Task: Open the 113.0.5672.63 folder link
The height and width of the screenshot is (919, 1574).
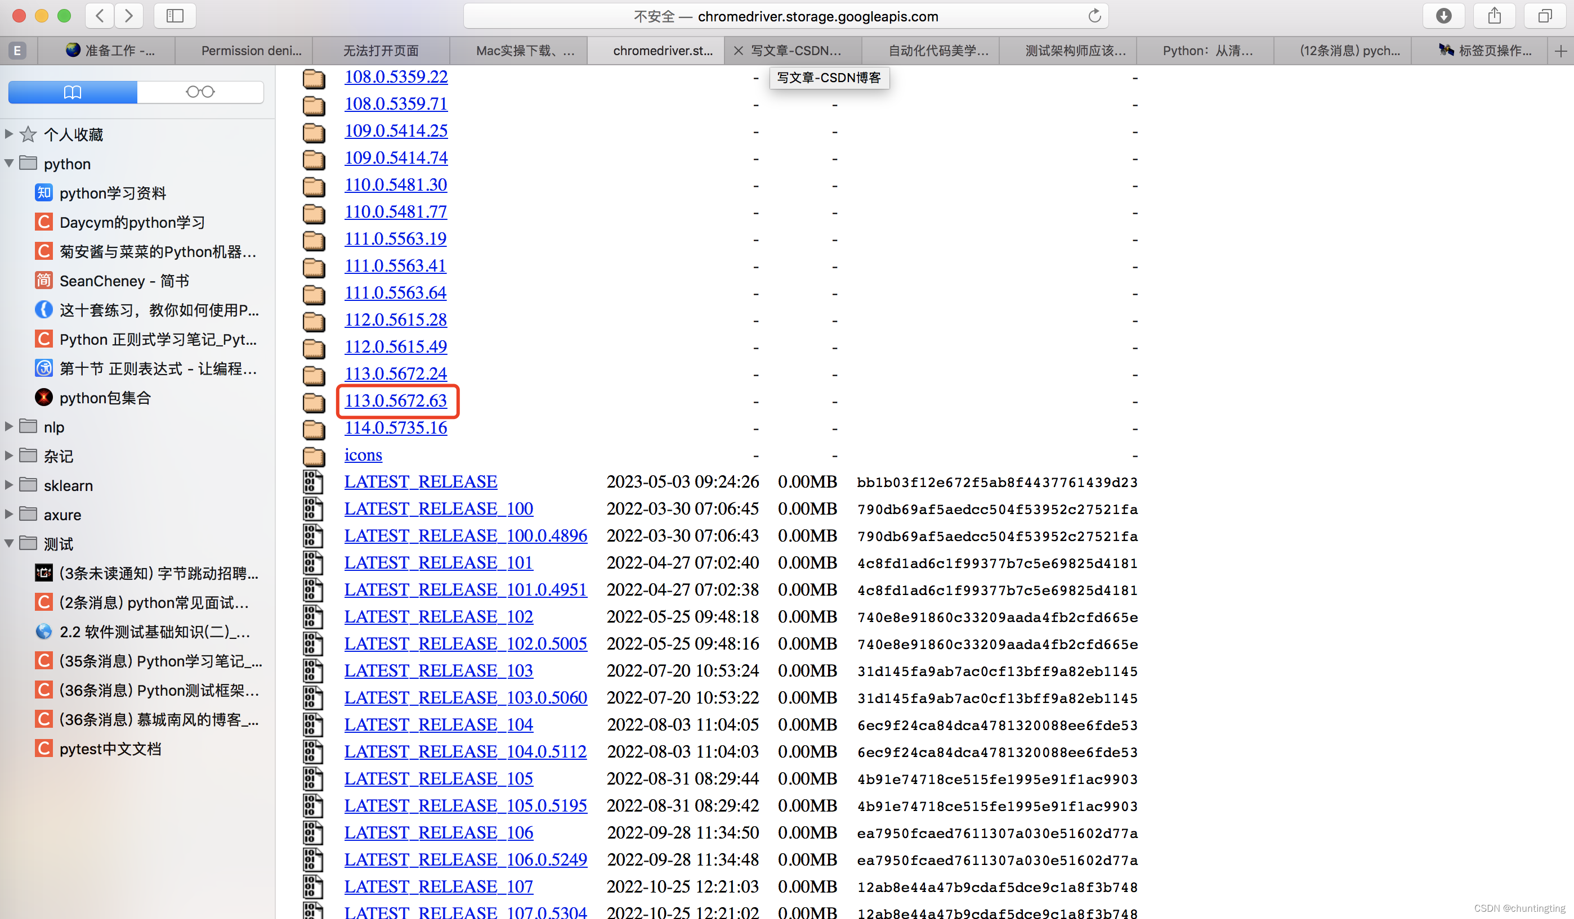Action: pos(395,400)
